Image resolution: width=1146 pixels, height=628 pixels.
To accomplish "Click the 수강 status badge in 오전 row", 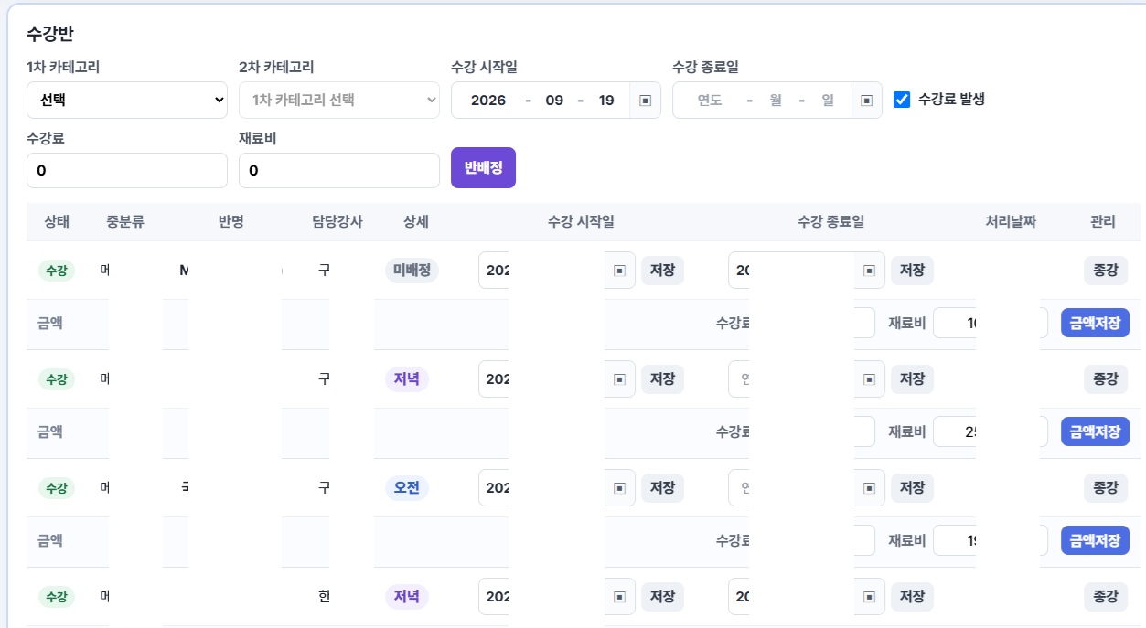I will point(57,488).
